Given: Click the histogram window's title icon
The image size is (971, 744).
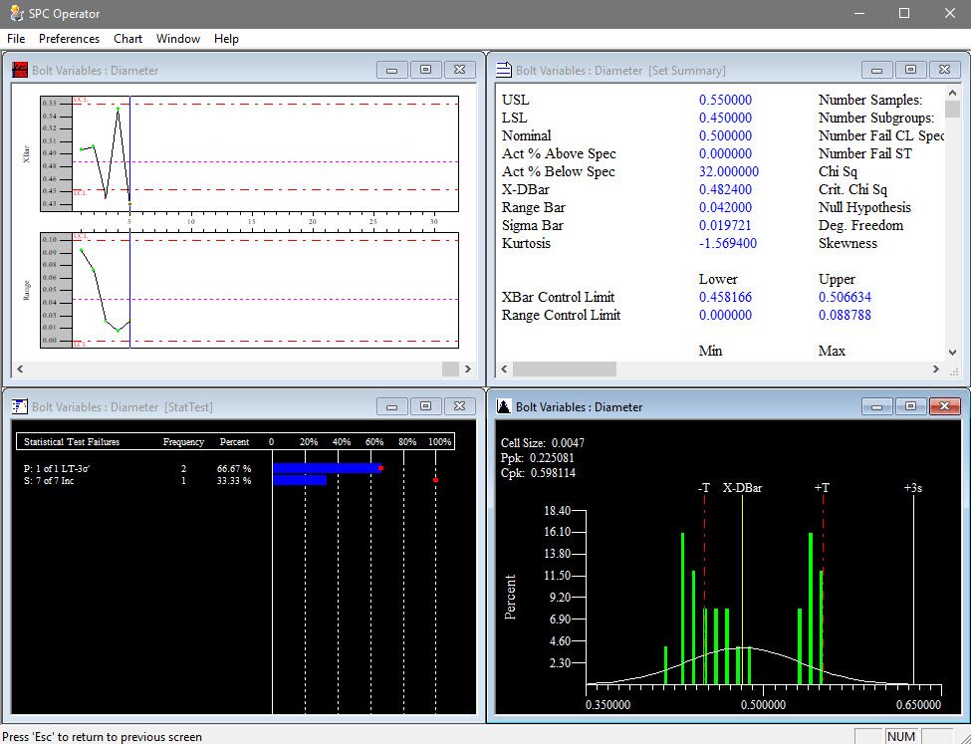Looking at the screenshot, I should [x=504, y=406].
